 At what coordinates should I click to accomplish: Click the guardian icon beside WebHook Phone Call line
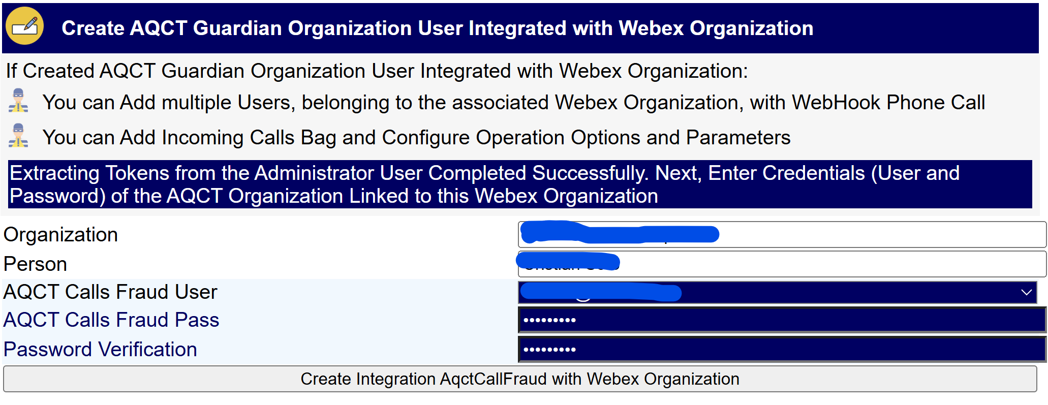click(x=18, y=101)
